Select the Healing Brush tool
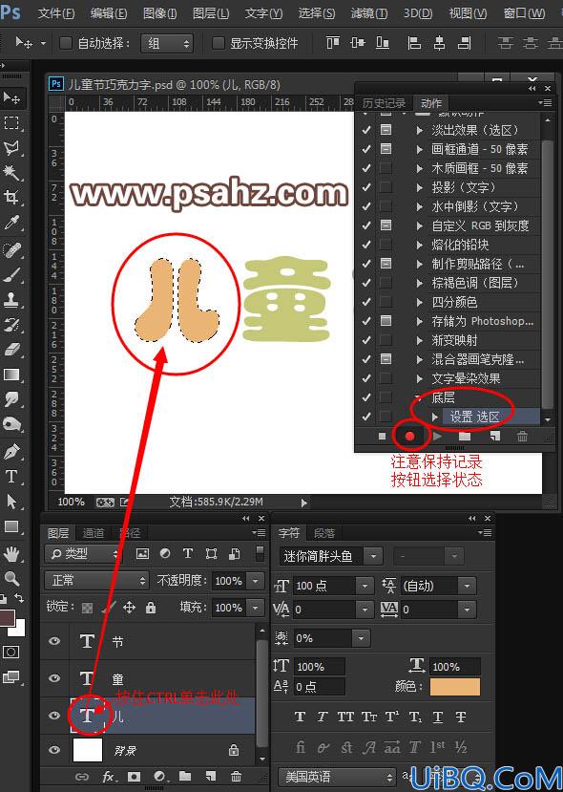This screenshot has width=563, height=792. pyautogui.click(x=11, y=249)
